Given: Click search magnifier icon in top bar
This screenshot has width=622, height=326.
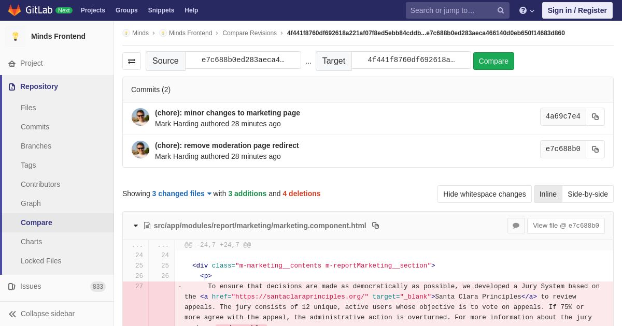Looking at the screenshot, I should [500, 10].
